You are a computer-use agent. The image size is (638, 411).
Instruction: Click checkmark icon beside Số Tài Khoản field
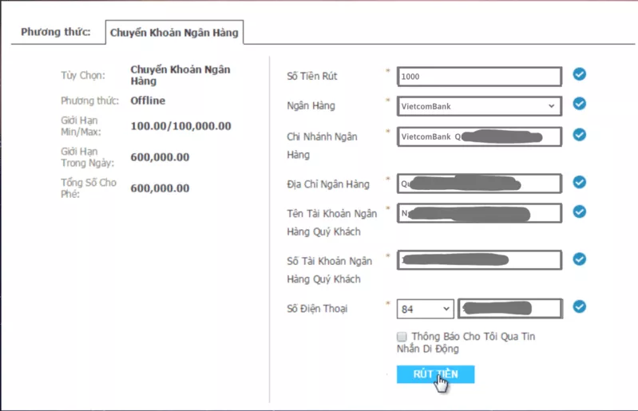click(580, 259)
